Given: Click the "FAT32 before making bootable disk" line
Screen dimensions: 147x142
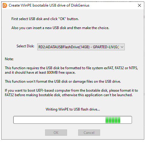Looking at the screenshot, I should coord(69,95).
